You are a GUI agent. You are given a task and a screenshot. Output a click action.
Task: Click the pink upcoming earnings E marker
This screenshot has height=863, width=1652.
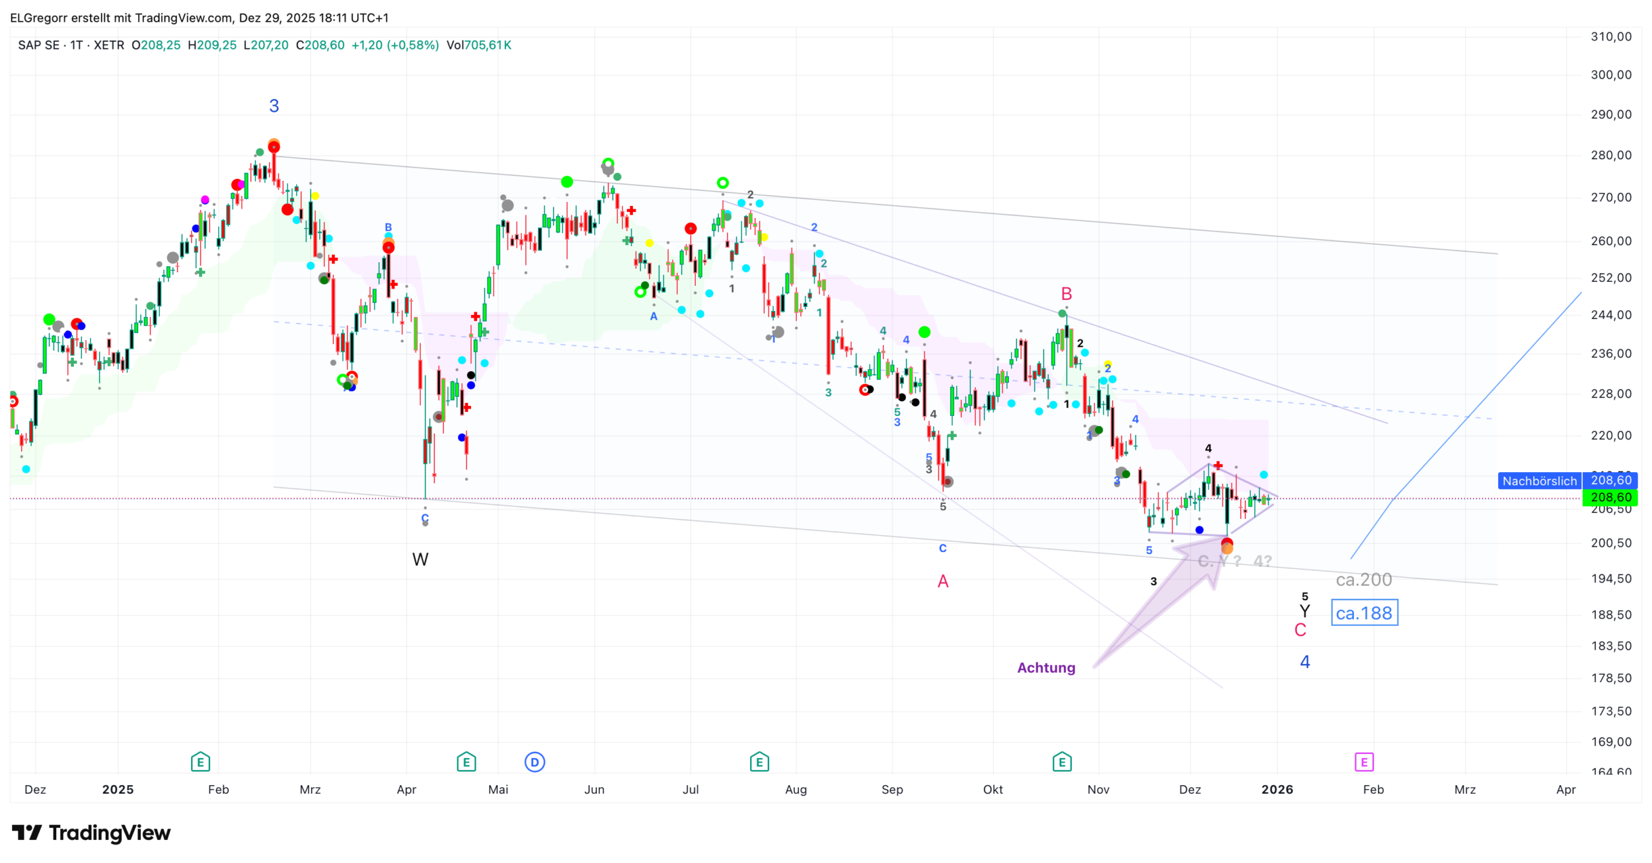(x=1365, y=762)
